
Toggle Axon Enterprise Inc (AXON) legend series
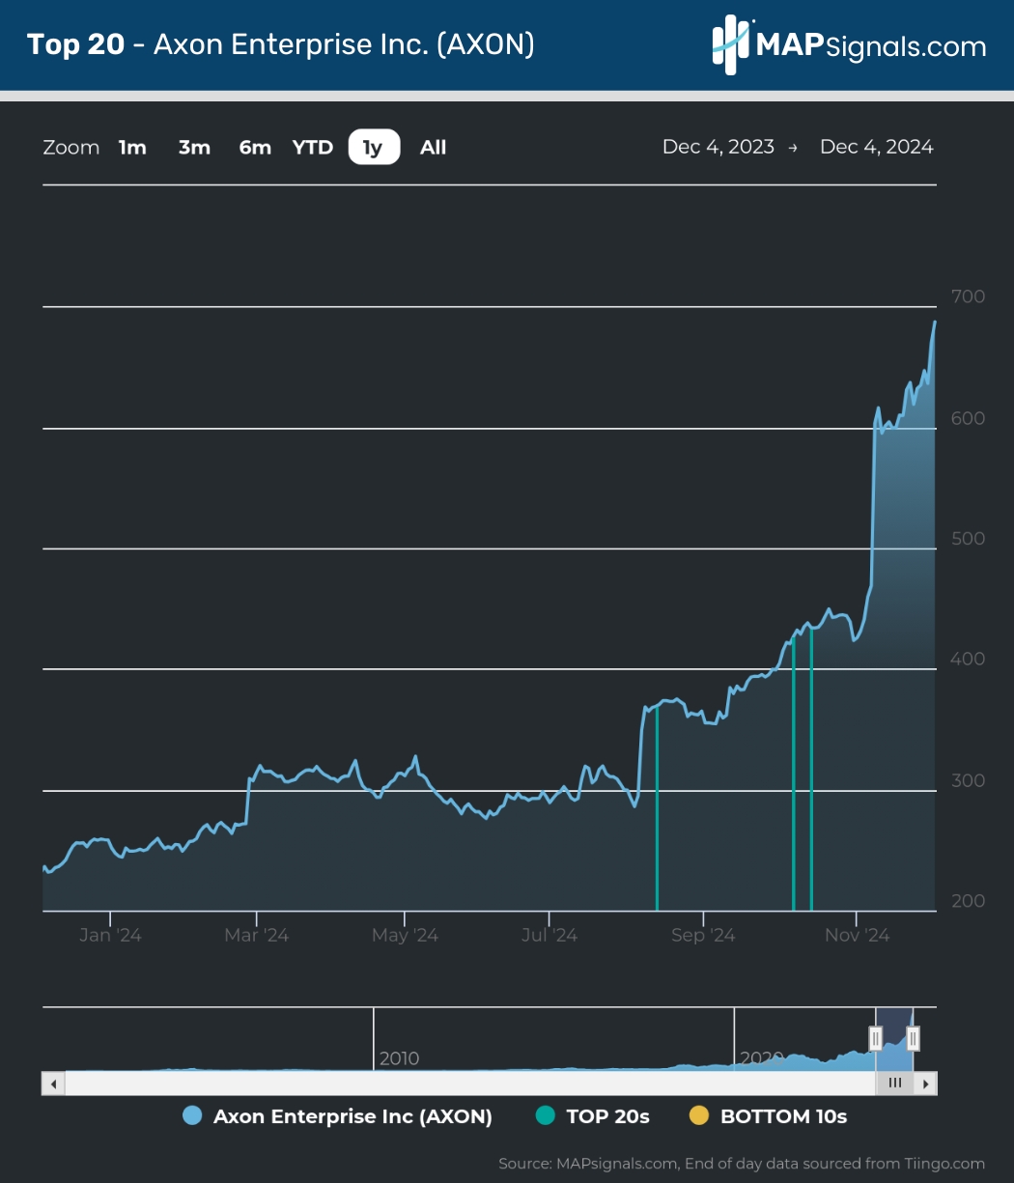338,1116
